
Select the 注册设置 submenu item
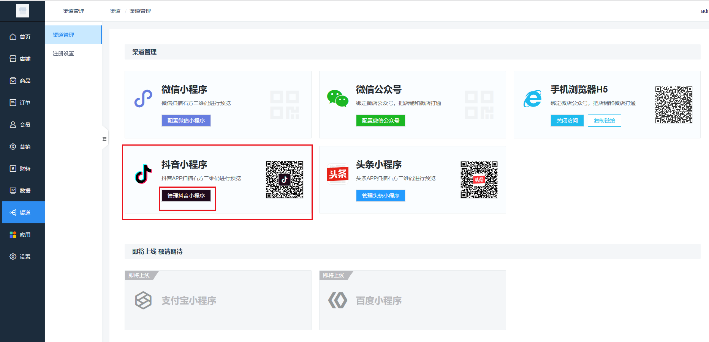point(63,53)
